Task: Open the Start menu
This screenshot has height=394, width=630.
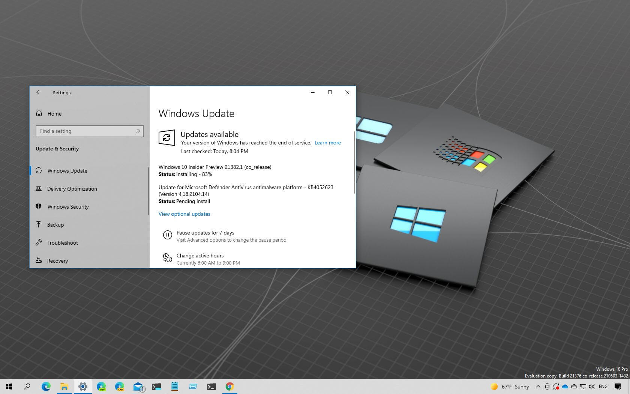Action: pyautogui.click(x=8, y=386)
